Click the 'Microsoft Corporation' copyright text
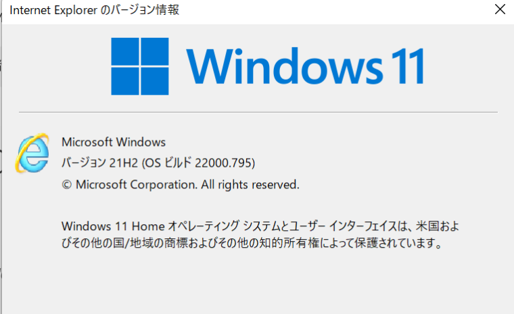The image size is (514, 314). click(x=137, y=184)
